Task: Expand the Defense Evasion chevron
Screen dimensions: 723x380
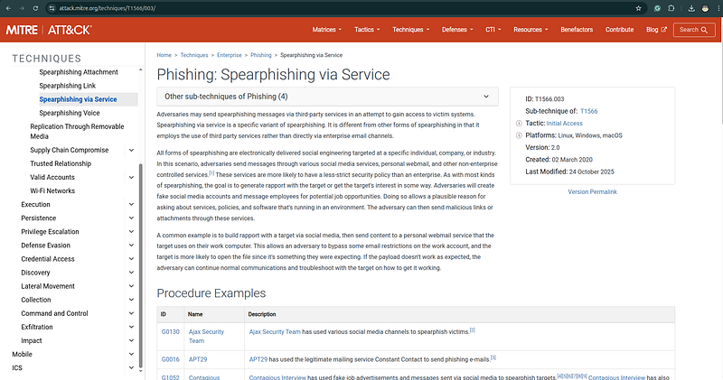Action: pos(131,245)
